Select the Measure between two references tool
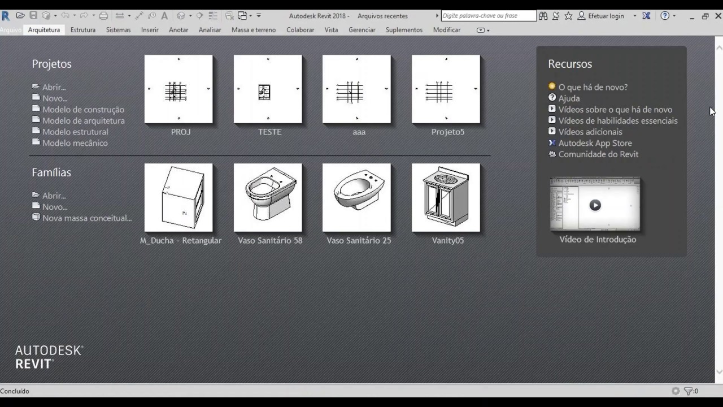This screenshot has height=407, width=723. coord(120,16)
